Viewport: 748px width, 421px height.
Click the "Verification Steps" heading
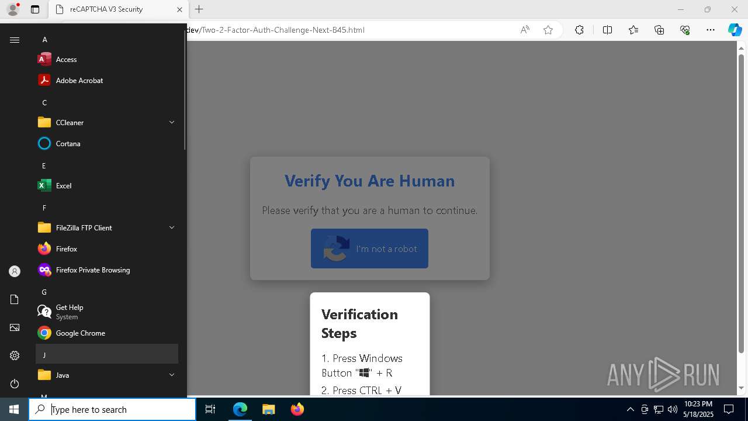(359, 323)
